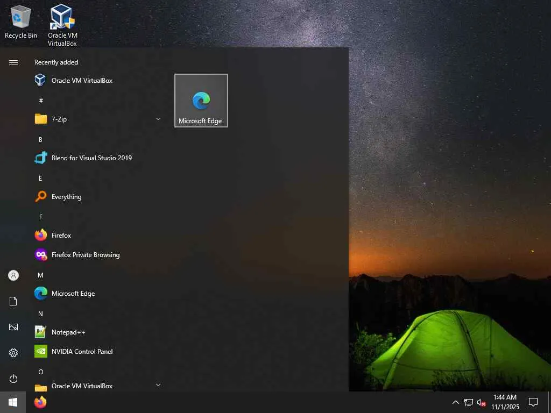Click the 'Recently added' heading
Image resolution: width=551 pixels, height=413 pixels.
(x=56, y=62)
